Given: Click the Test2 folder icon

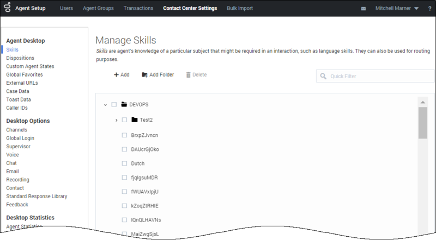Looking at the screenshot, I should pyautogui.click(x=135, y=120).
